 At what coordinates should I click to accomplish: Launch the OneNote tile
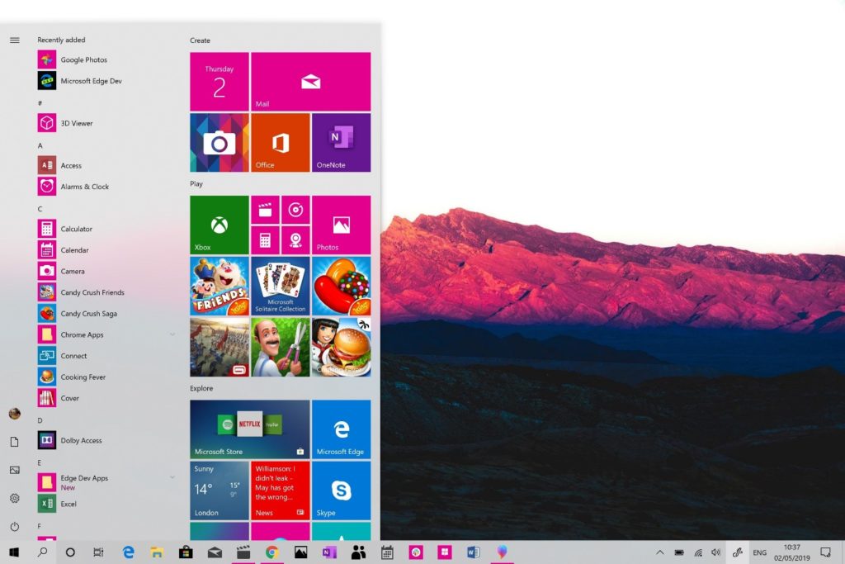[341, 142]
